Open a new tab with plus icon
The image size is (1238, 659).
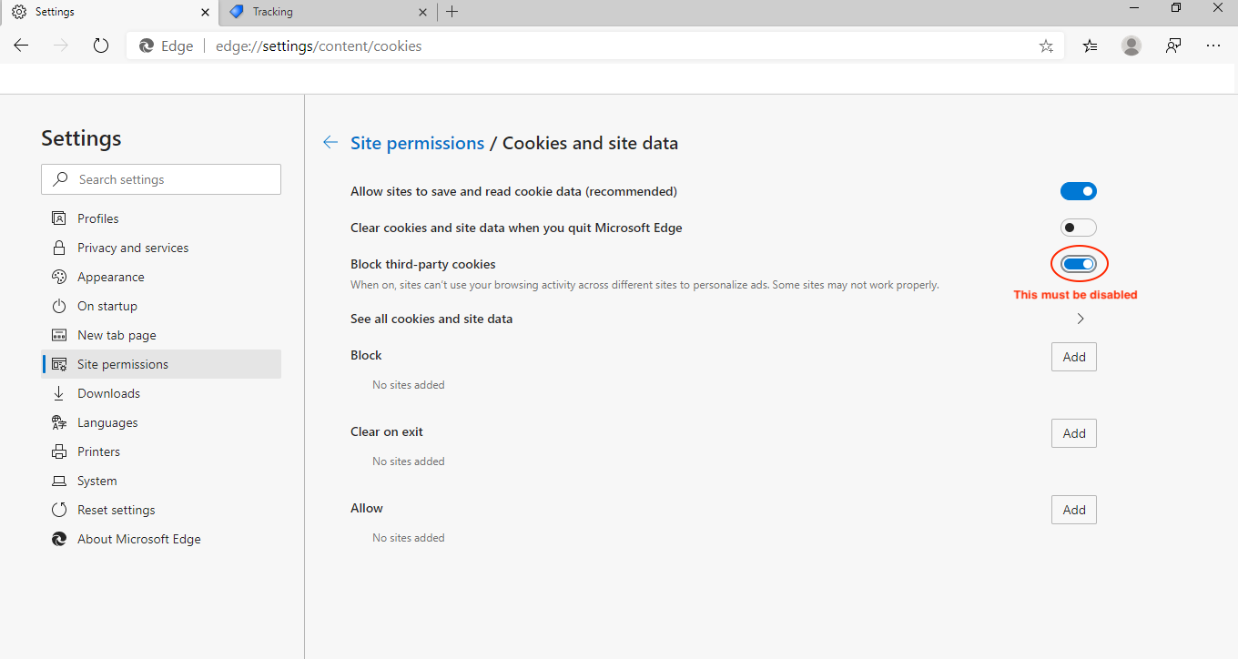point(452,12)
